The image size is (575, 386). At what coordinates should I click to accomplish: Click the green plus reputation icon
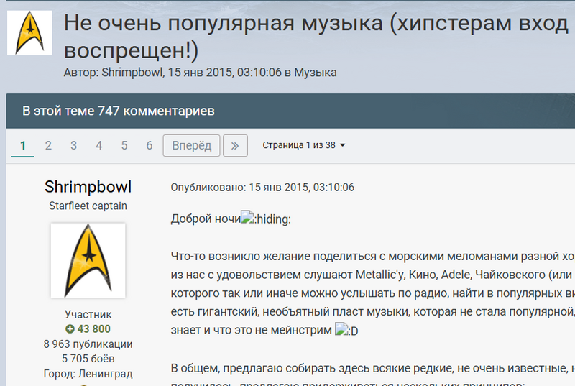click(x=70, y=329)
